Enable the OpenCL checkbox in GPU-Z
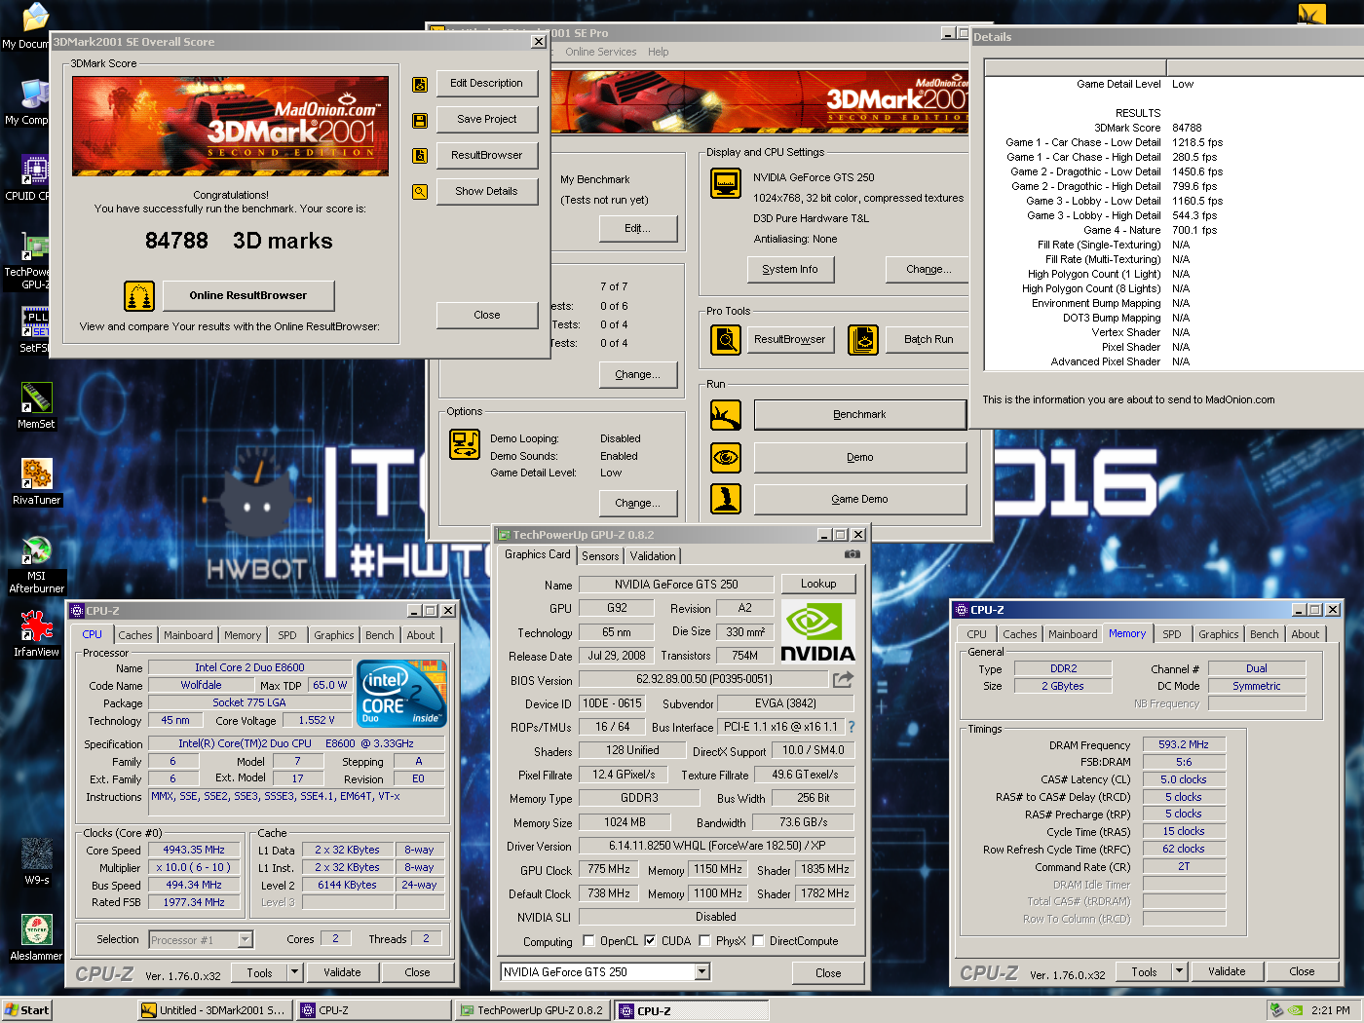Image resolution: width=1364 pixels, height=1023 pixels. pos(588,941)
